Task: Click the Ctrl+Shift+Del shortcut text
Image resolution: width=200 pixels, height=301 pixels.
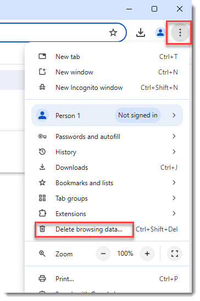Action: (157, 229)
